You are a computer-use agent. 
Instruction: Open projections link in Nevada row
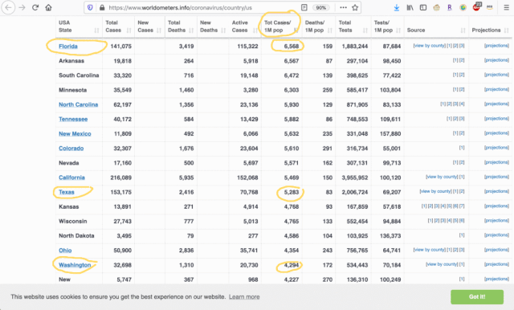[x=496, y=162]
